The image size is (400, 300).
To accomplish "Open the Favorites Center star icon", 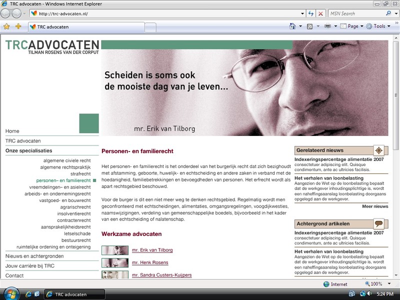I will pos(6,26).
